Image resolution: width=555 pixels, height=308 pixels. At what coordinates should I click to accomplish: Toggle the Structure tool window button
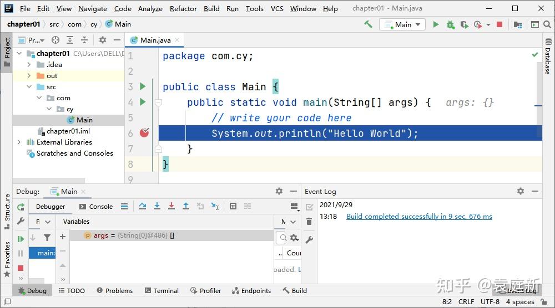coord(7,212)
